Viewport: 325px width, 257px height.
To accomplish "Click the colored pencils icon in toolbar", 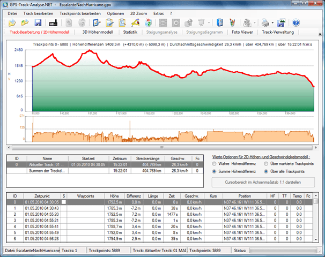I will pos(232,23).
